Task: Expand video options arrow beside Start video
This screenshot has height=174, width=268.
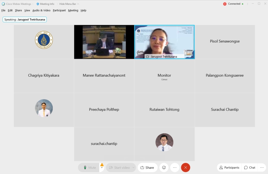Action: pos(133,168)
